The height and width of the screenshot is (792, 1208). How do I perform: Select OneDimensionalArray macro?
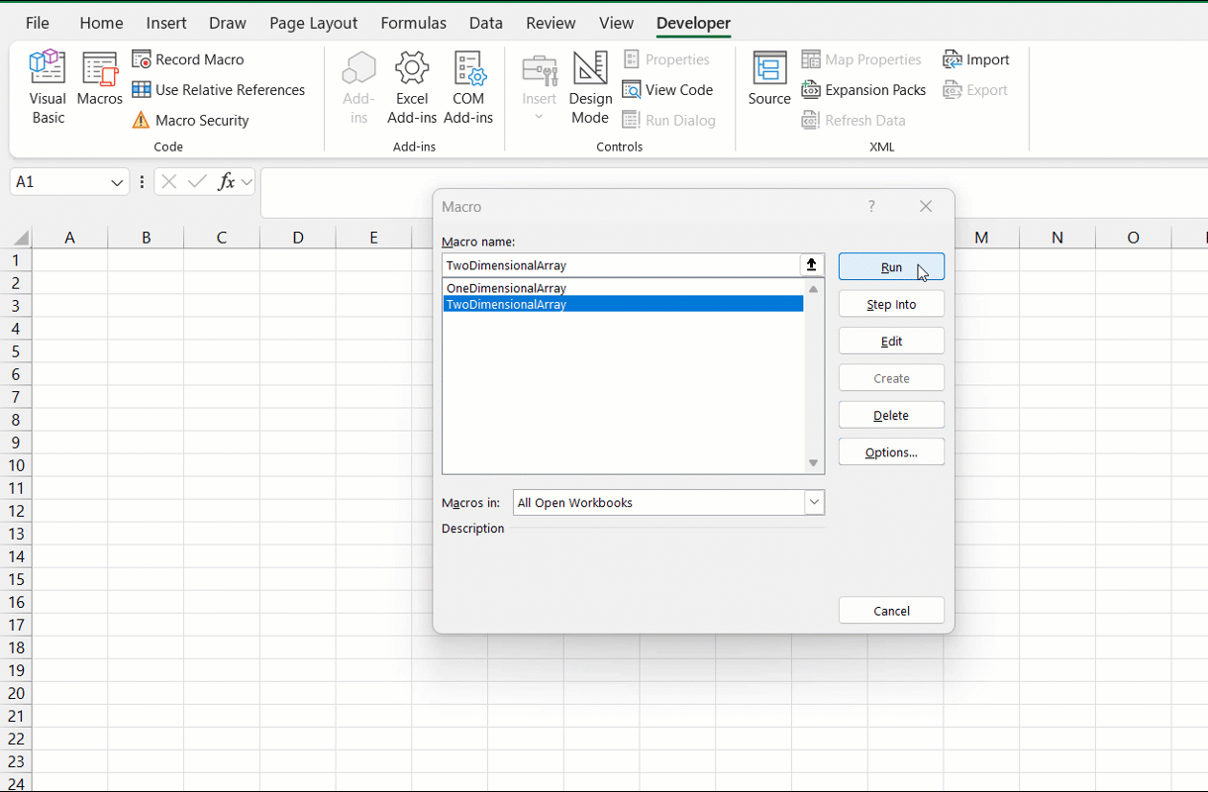pyautogui.click(x=623, y=288)
